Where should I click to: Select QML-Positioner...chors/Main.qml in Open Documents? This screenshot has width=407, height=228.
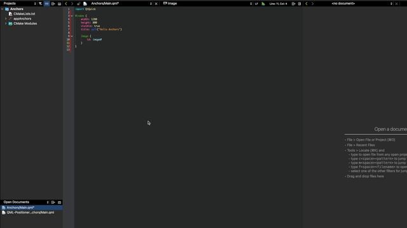[x=31, y=213]
